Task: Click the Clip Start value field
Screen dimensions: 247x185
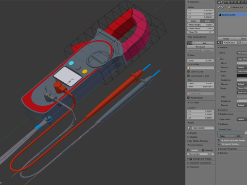Action: click(201, 83)
